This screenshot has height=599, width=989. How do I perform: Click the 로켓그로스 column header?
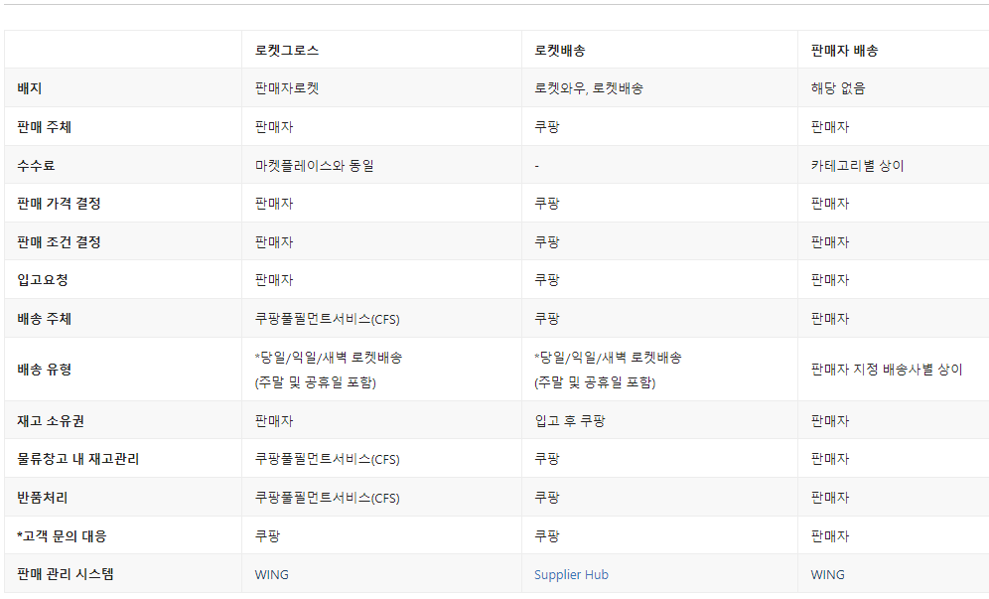coord(287,51)
